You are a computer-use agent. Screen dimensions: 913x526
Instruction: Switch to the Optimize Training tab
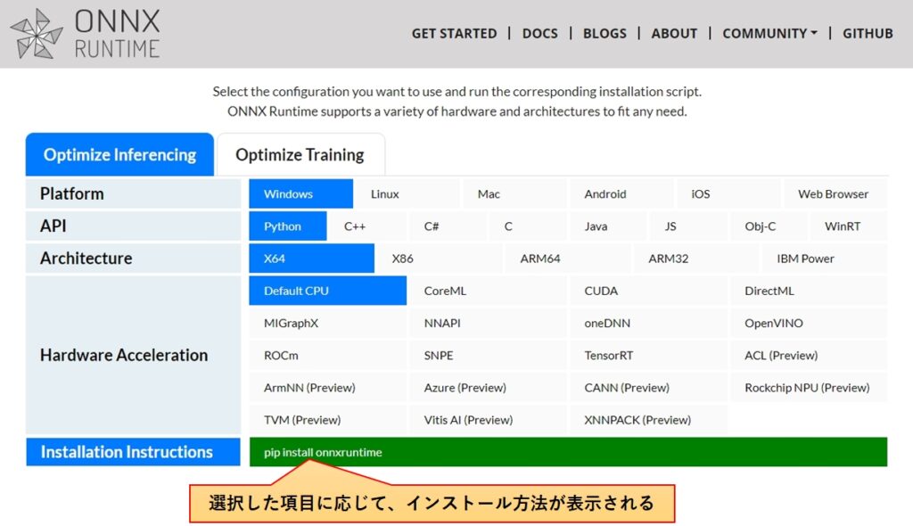coord(300,155)
